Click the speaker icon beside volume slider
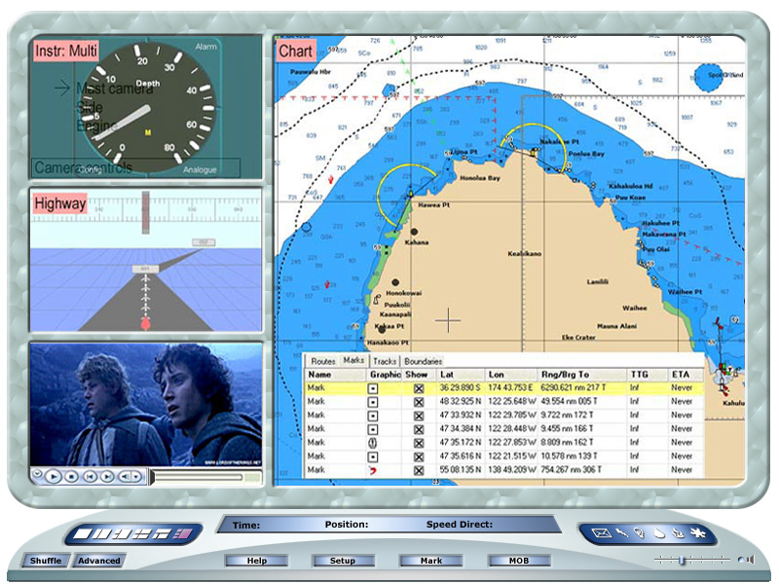779x584 pixels. [751, 560]
